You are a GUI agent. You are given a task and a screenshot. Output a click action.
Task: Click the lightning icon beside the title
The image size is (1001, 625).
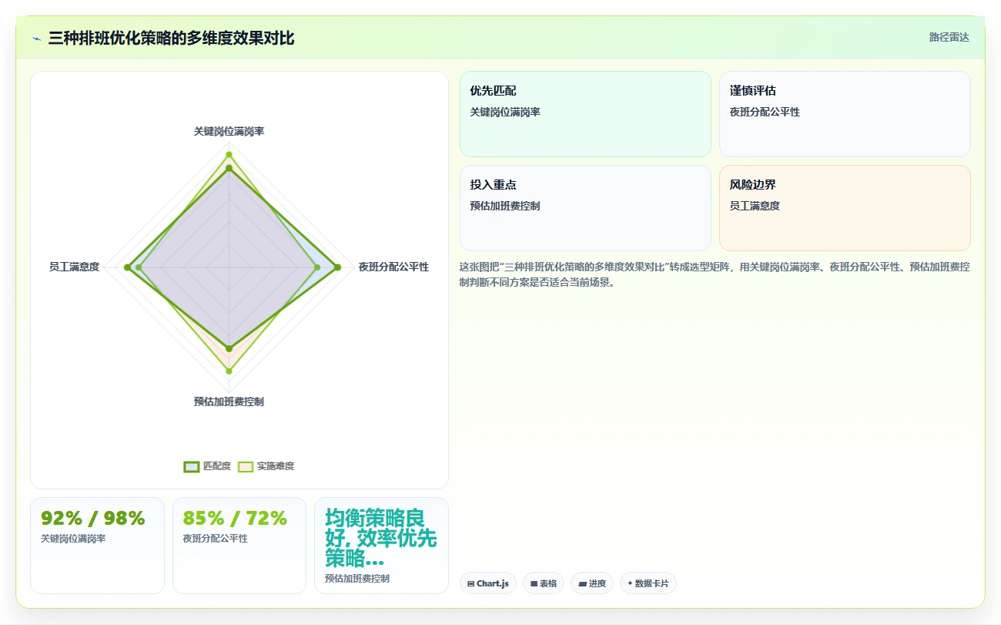tap(36, 39)
